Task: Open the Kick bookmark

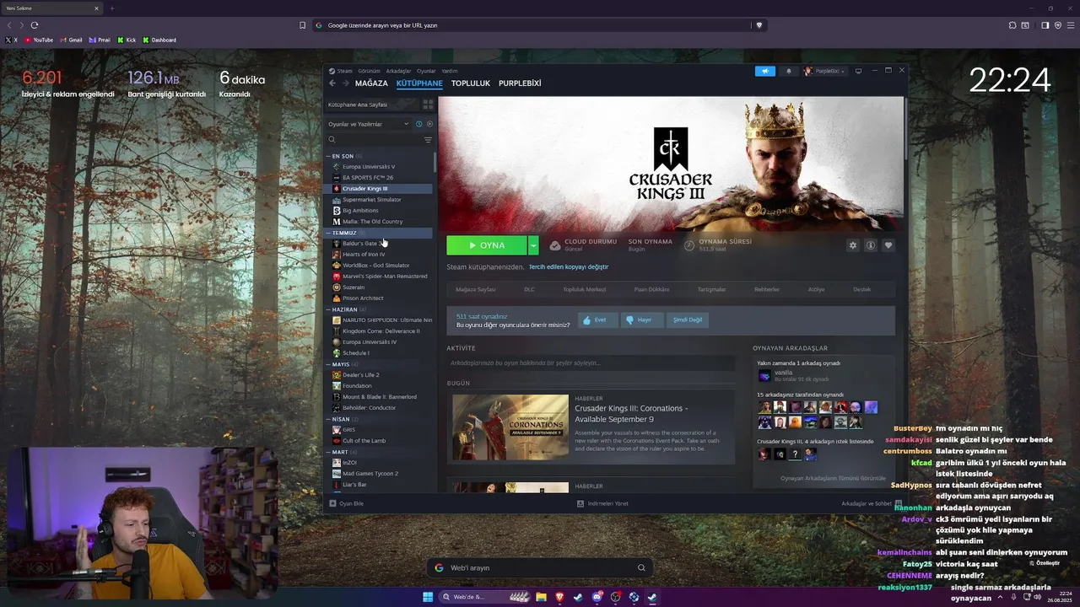Action: [x=127, y=40]
